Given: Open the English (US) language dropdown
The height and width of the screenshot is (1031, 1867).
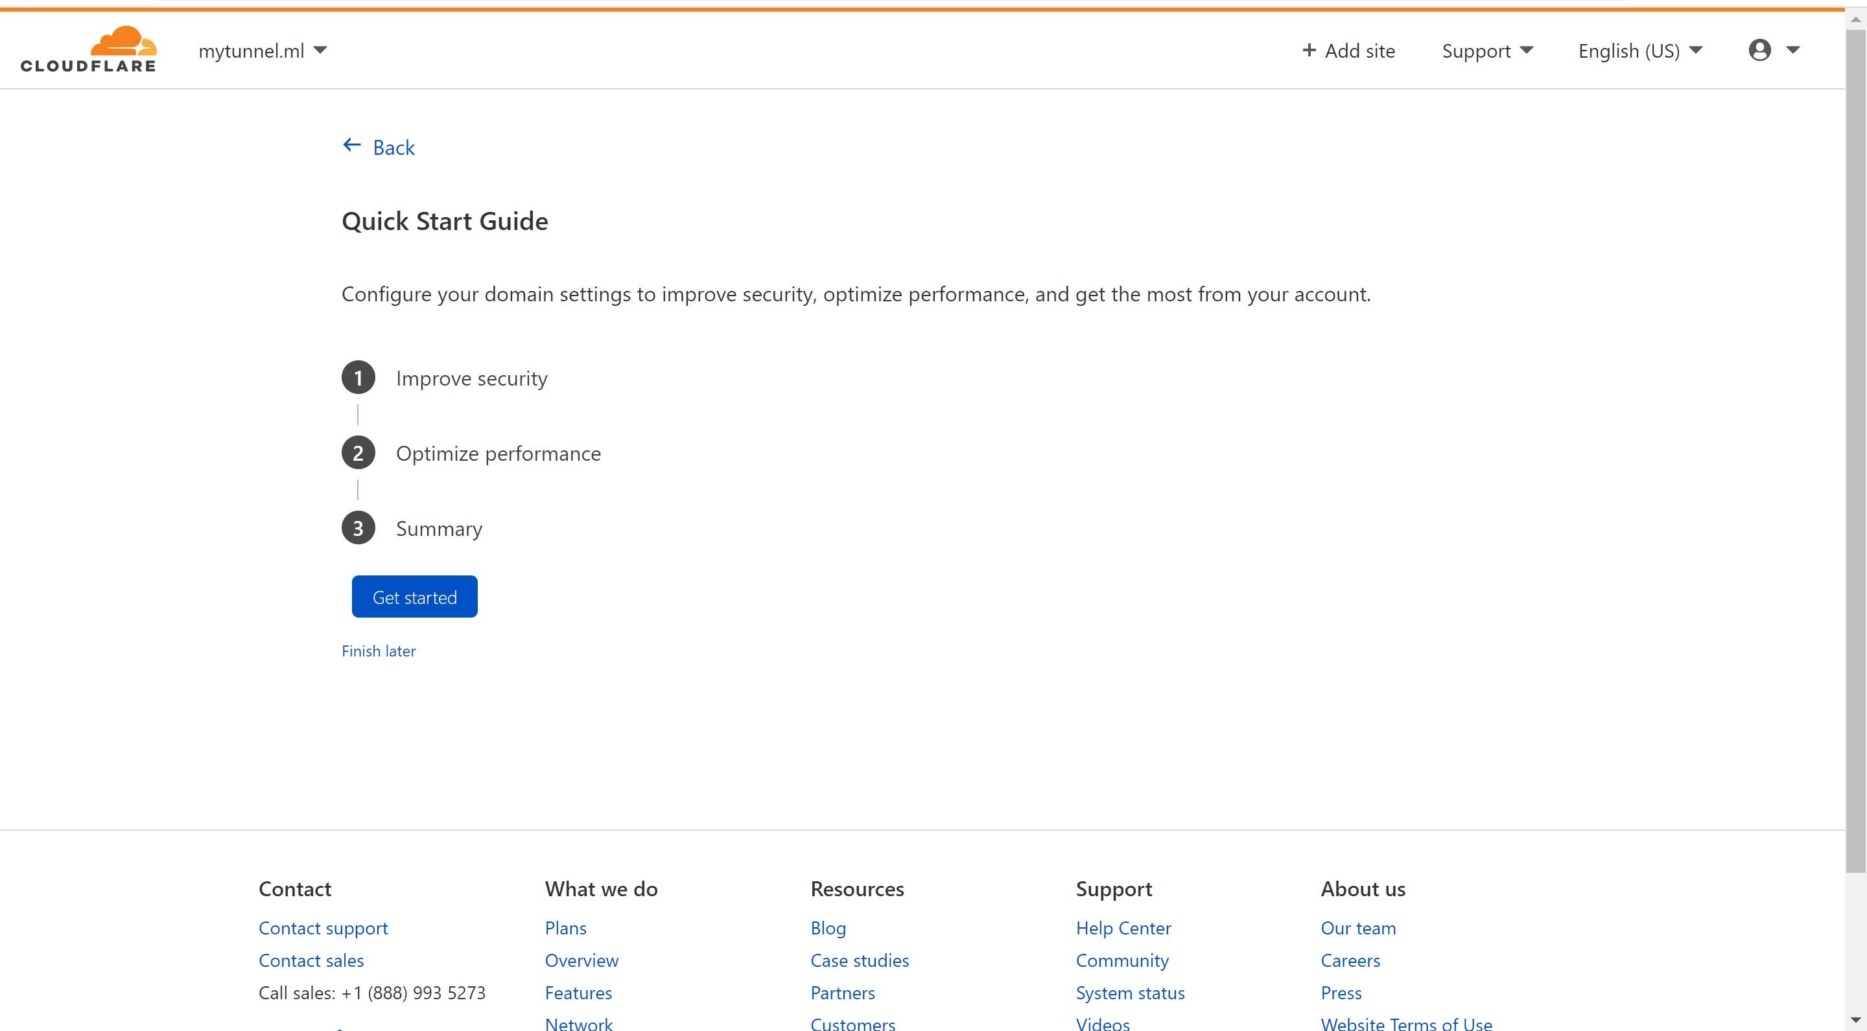Looking at the screenshot, I should coord(1640,51).
